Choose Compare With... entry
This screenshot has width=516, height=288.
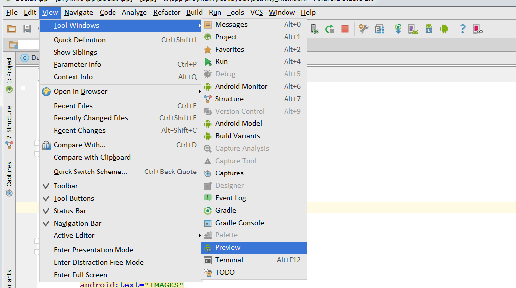(120, 145)
